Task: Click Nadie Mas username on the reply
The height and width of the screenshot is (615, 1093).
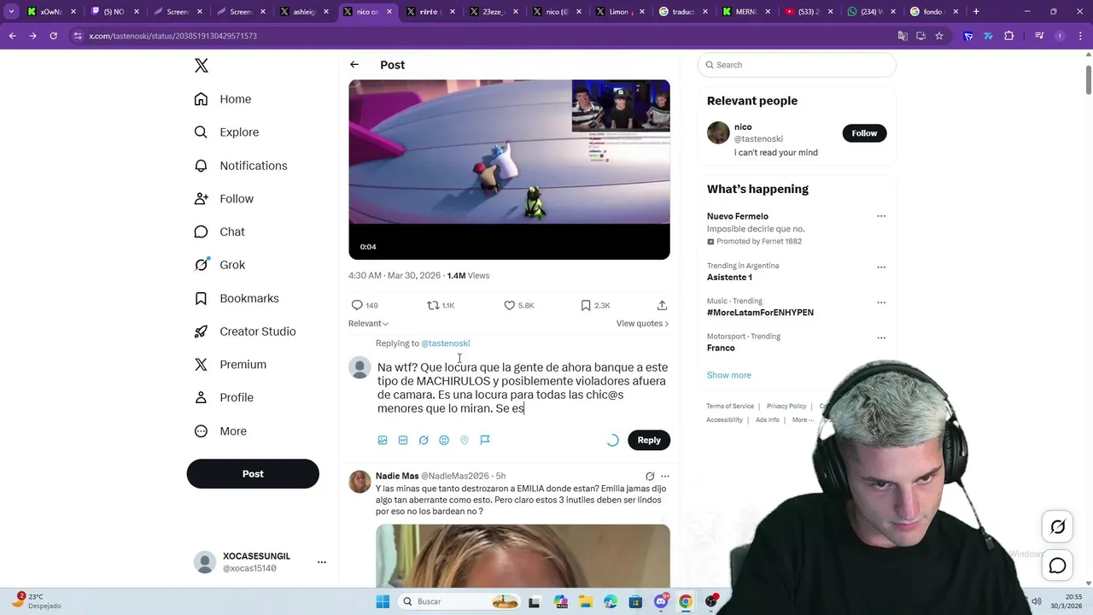Action: pyautogui.click(x=397, y=476)
